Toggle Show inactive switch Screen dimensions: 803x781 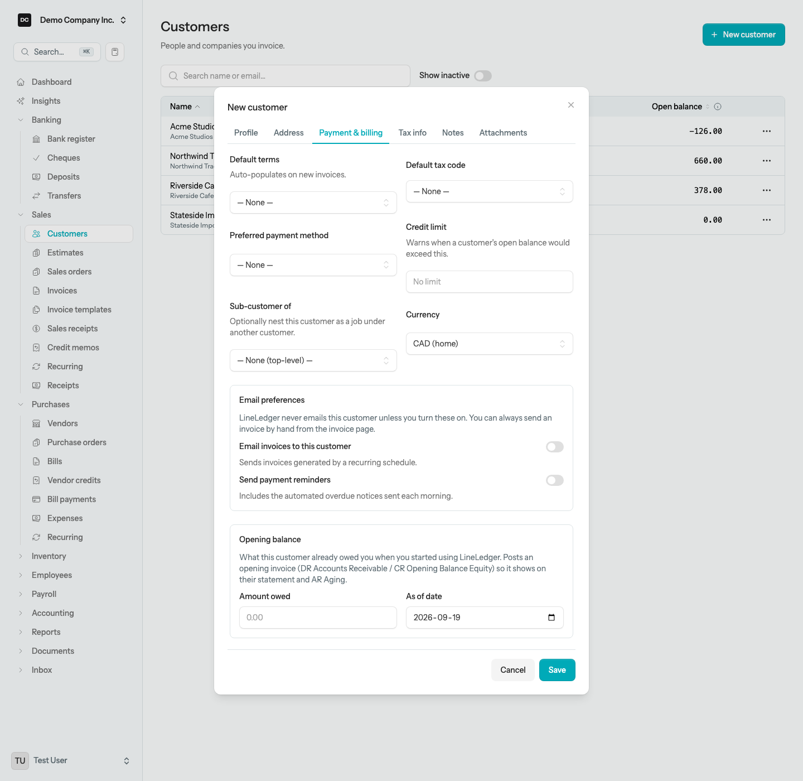coord(483,76)
